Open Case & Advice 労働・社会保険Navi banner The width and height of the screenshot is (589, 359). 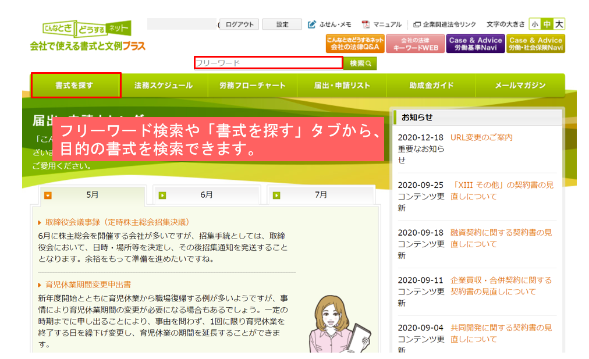(535, 44)
